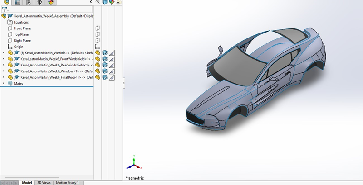Open the ConfigurationManager tab

click(x=29, y=2)
